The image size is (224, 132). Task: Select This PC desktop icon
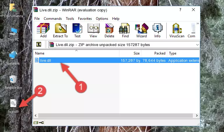(13, 34)
